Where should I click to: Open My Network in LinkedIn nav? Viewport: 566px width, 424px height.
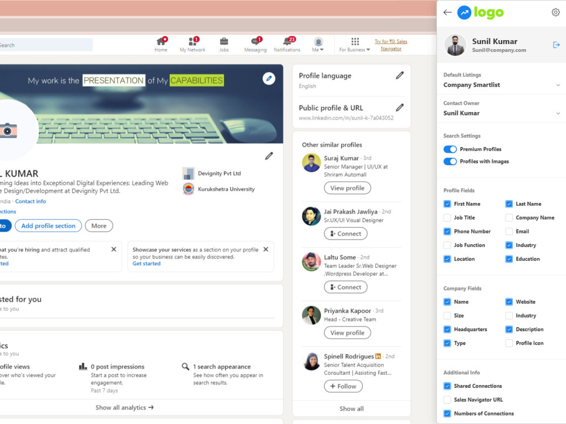[192, 45]
